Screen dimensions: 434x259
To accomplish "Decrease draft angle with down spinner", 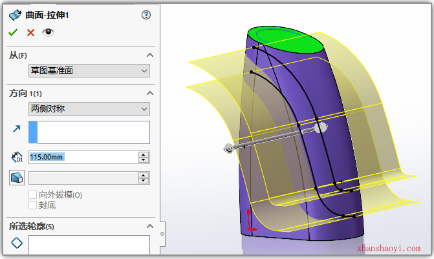I will pos(144,181).
